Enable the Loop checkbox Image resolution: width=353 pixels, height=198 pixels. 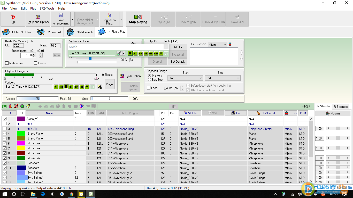(x=149, y=88)
